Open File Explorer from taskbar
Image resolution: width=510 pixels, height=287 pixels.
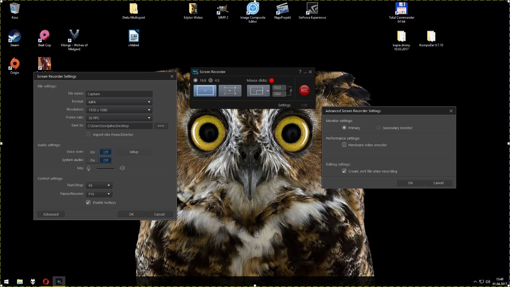[x=20, y=282]
